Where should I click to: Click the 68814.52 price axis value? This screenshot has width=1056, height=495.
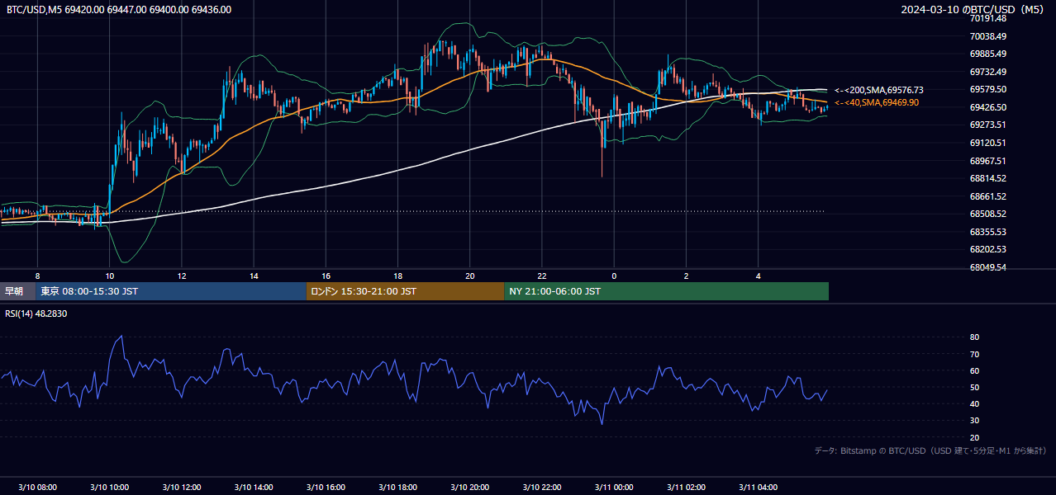click(x=988, y=178)
